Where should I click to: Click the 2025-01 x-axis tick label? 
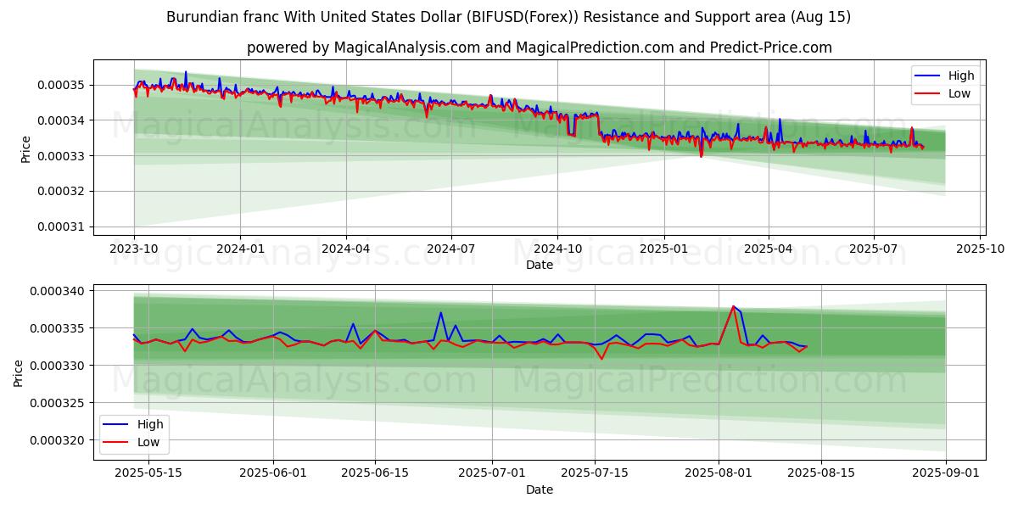click(663, 249)
